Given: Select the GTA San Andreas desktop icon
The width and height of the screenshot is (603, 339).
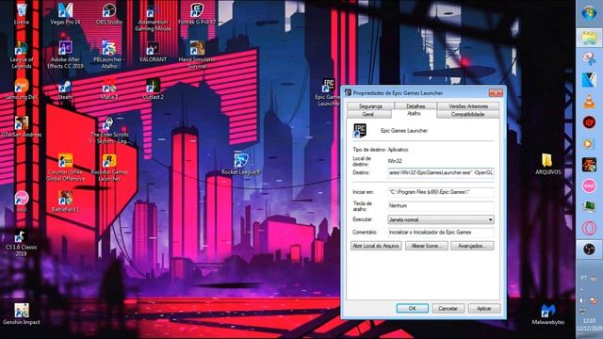Looking at the screenshot, I should (x=21, y=126).
